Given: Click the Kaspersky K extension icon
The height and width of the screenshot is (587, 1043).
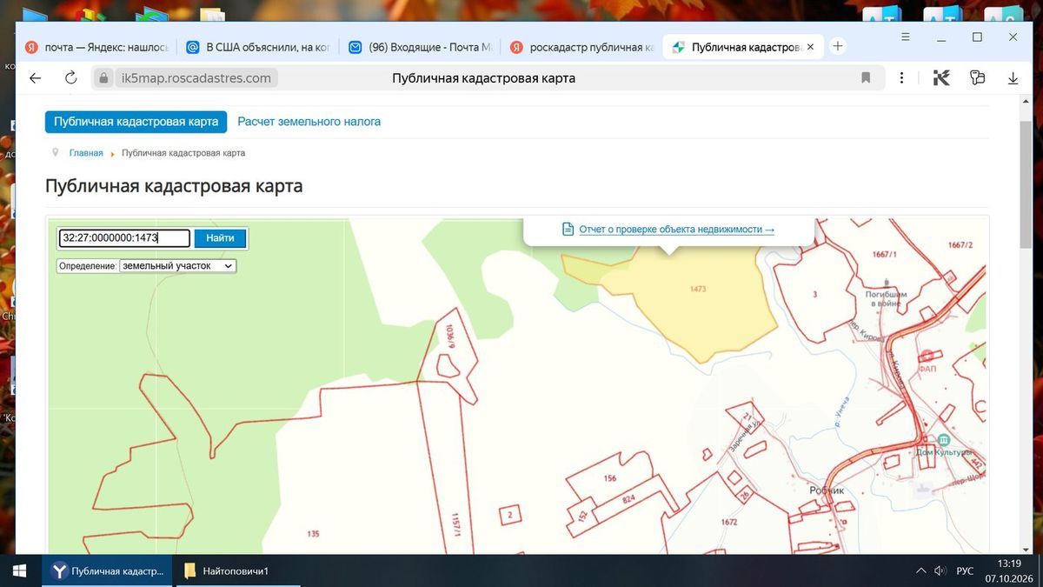Looking at the screenshot, I should tap(941, 78).
